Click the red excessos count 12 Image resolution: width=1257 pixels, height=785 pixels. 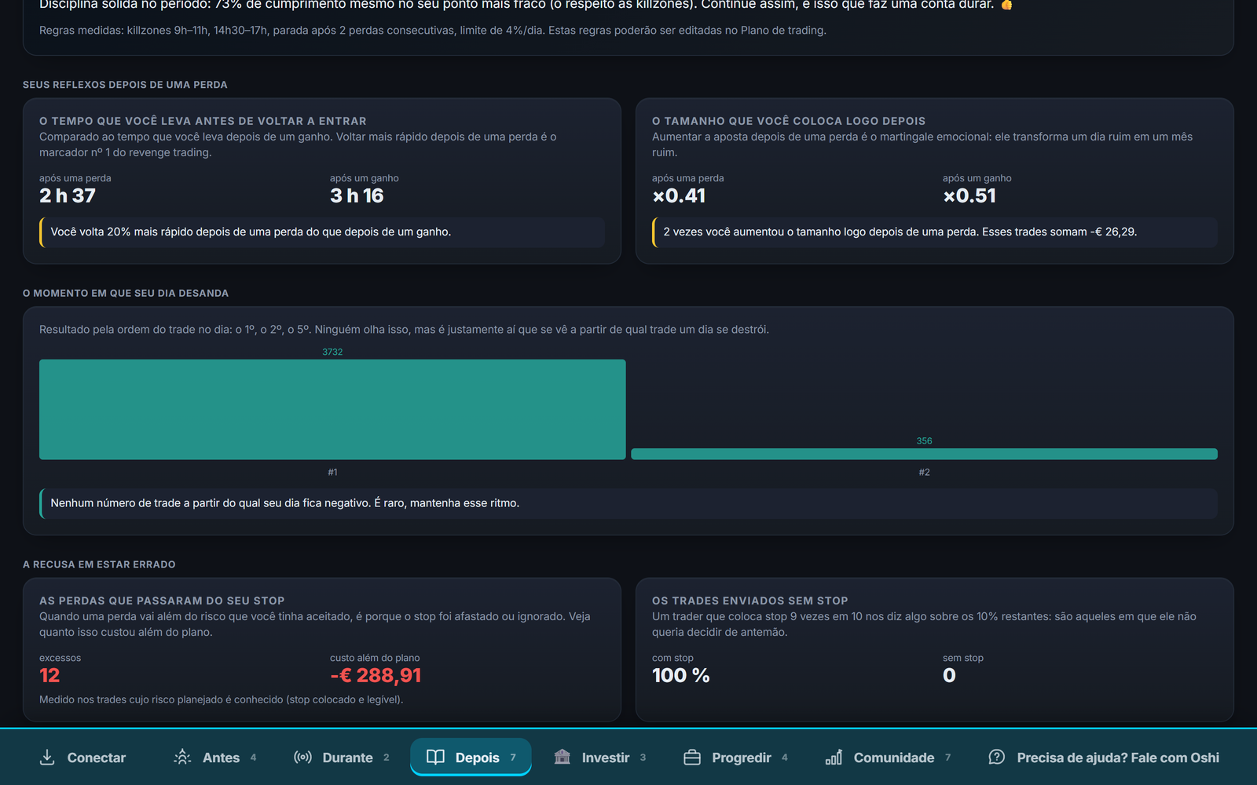pyautogui.click(x=49, y=675)
